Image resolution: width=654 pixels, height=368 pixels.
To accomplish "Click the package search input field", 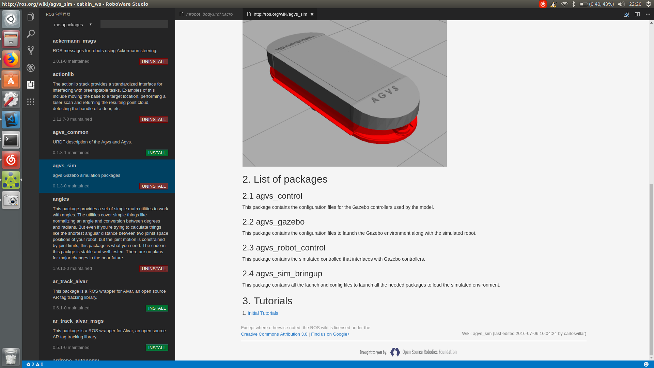I will tap(134, 24).
